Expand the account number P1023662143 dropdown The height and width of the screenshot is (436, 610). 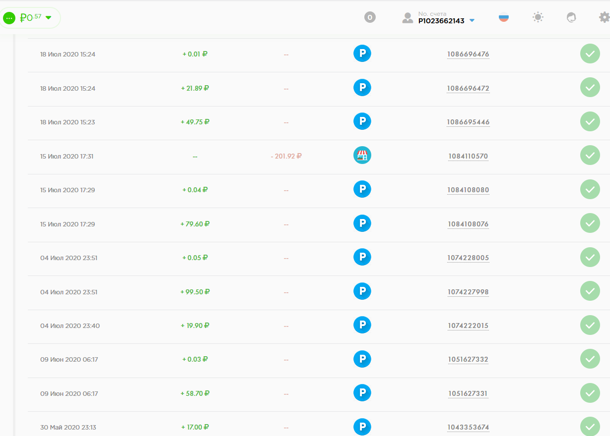472,21
